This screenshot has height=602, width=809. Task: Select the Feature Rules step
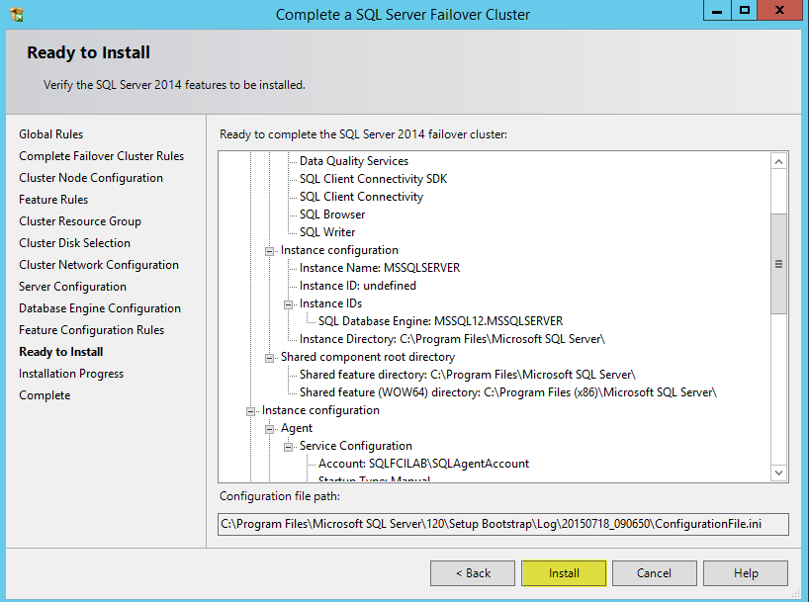(x=53, y=199)
